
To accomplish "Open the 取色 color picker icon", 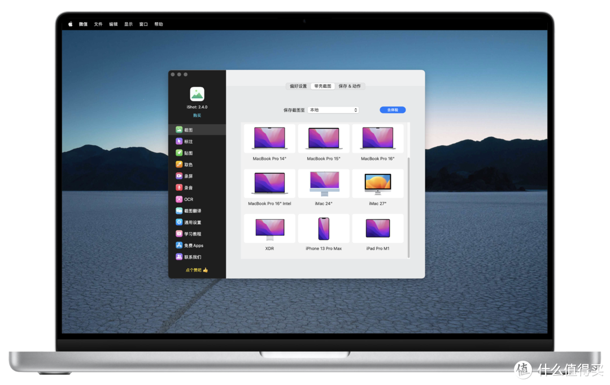I will [179, 164].
